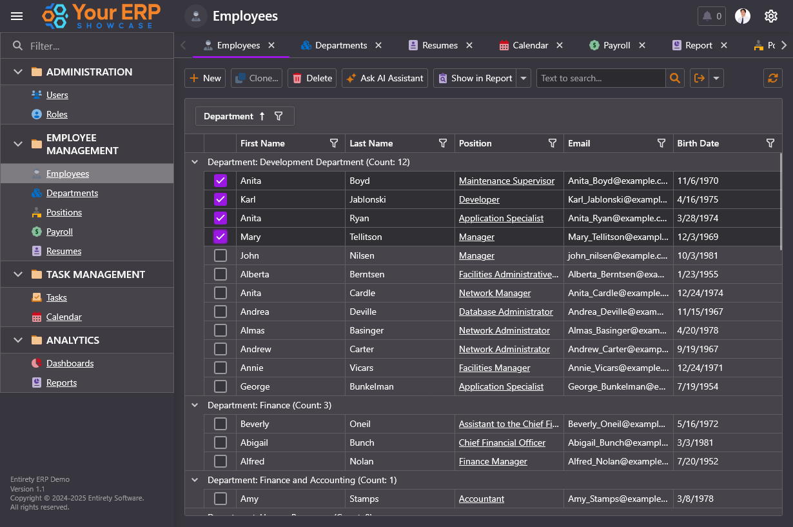Open filter icon on First Name column

[x=334, y=143]
